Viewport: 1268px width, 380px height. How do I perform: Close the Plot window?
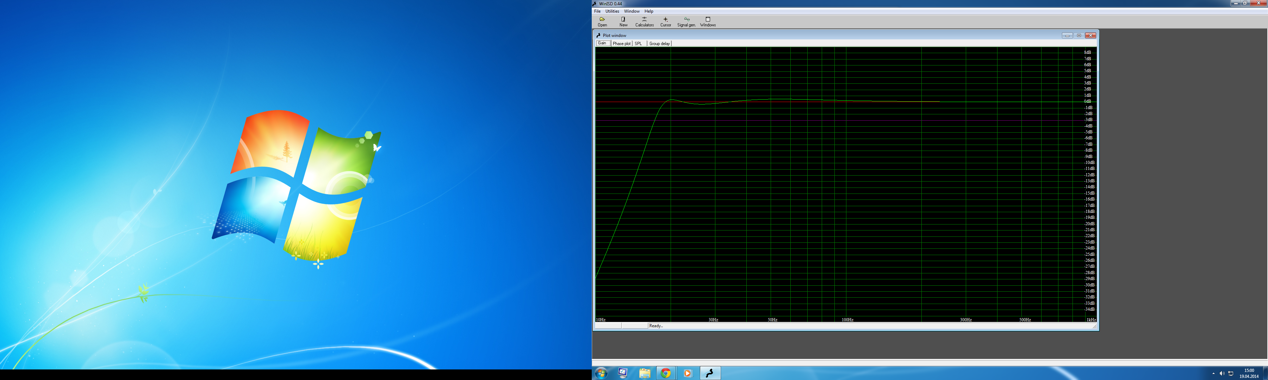[x=1090, y=36]
